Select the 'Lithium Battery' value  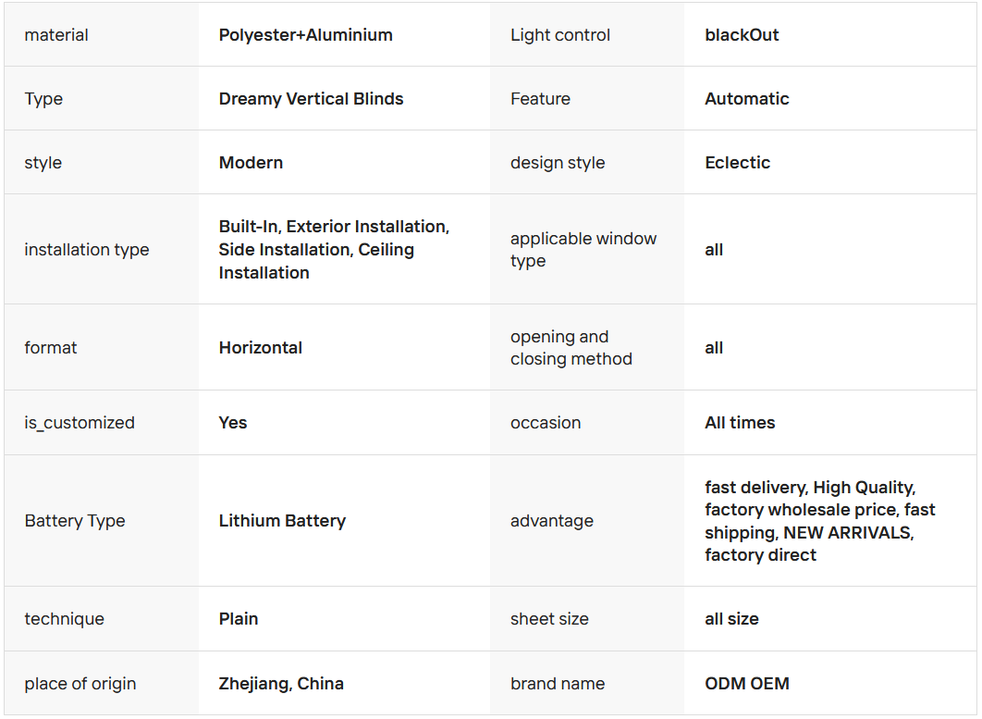pos(282,521)
